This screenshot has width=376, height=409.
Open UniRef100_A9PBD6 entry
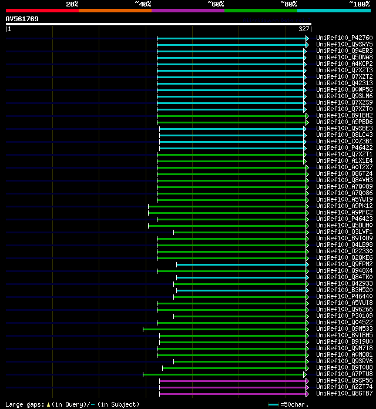click(344, 122)
